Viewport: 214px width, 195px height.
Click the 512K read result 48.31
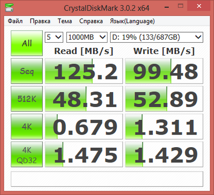(x=84, y=99)
